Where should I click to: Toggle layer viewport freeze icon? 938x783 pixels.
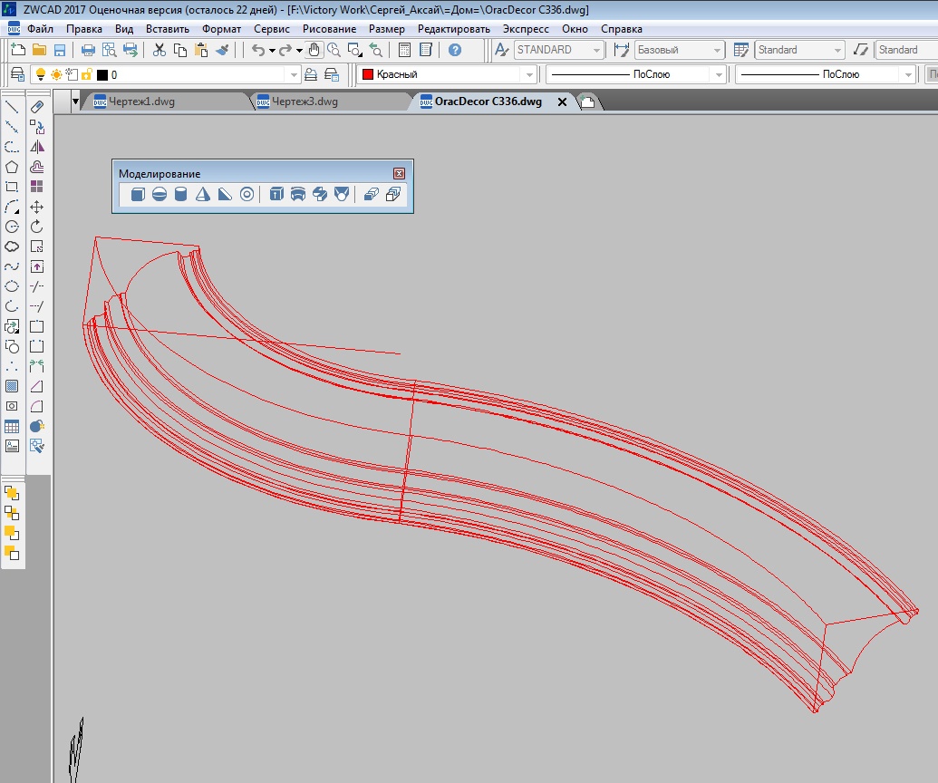pyautogui.click(x=72, y=75)
